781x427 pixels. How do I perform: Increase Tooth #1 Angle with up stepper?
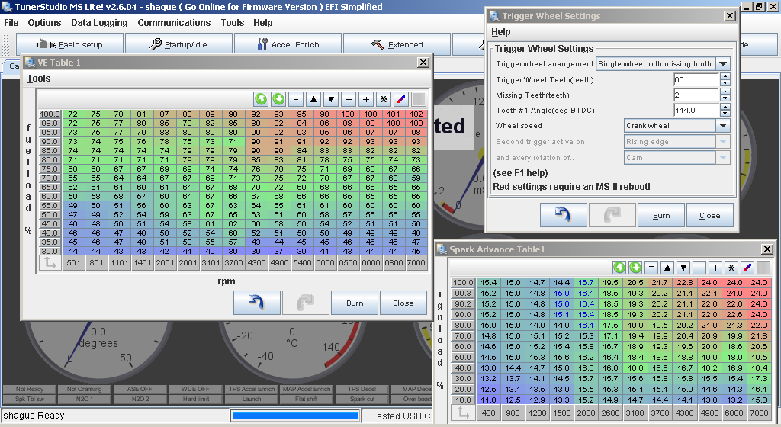tap(725, 107)
